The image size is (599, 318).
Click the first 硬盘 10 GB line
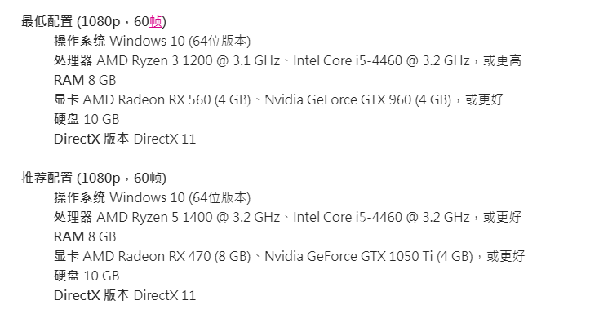[87, 120]
